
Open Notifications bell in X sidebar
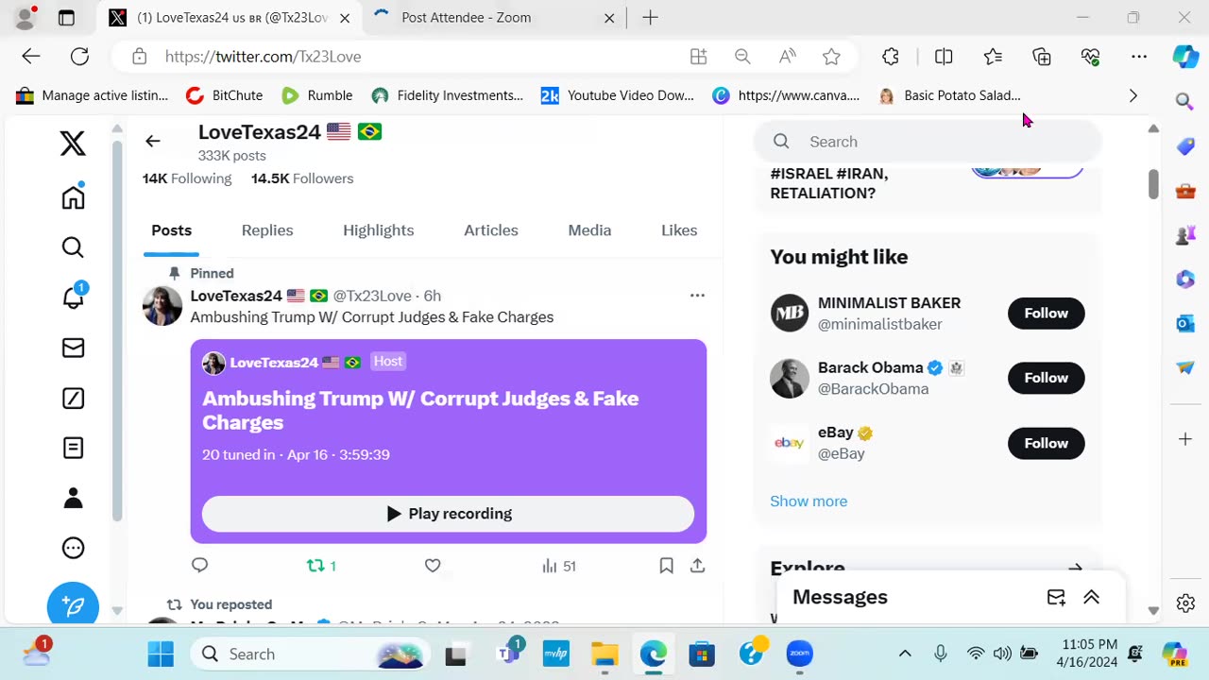click(x=73, y=297)
